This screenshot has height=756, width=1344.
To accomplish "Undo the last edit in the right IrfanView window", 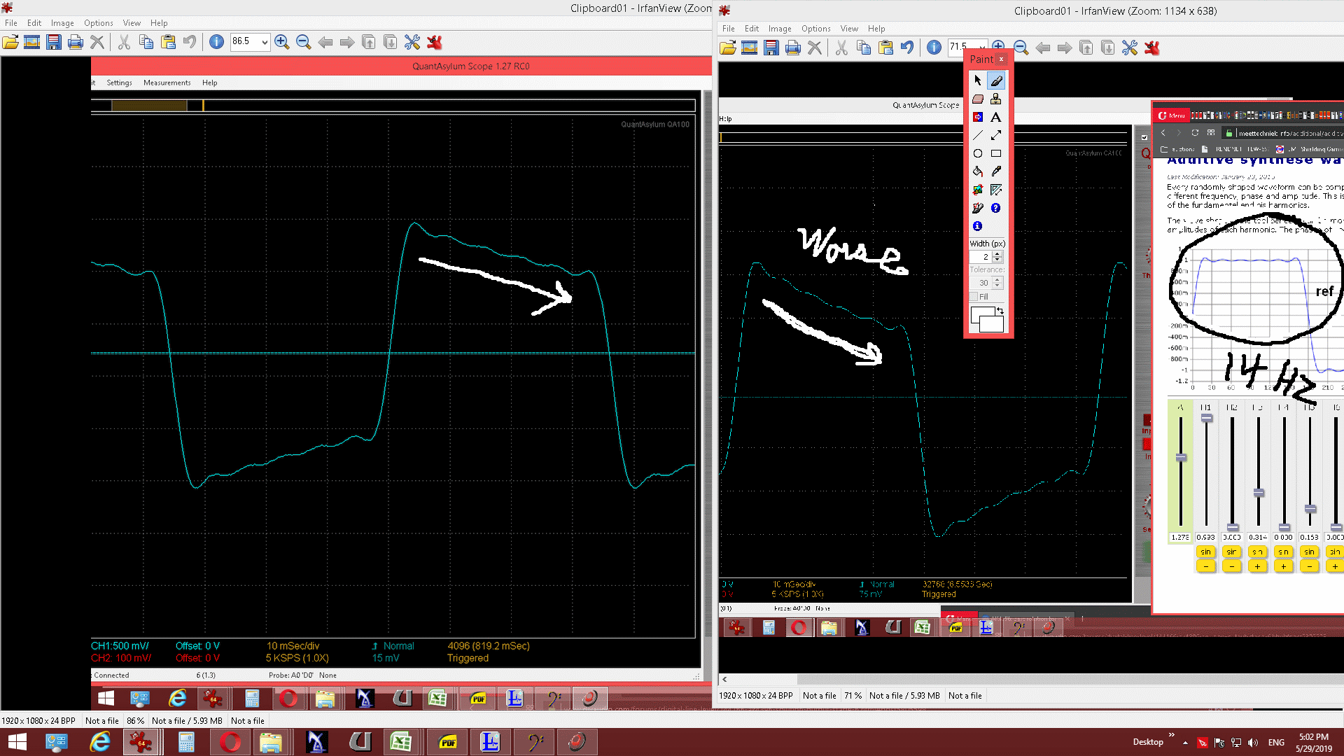I will [907, 48].
